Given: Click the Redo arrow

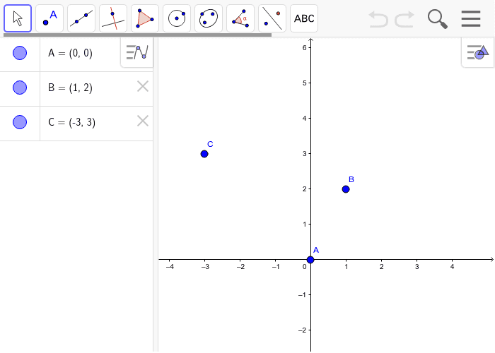Looking at the screenshot, I should [404, 19].
